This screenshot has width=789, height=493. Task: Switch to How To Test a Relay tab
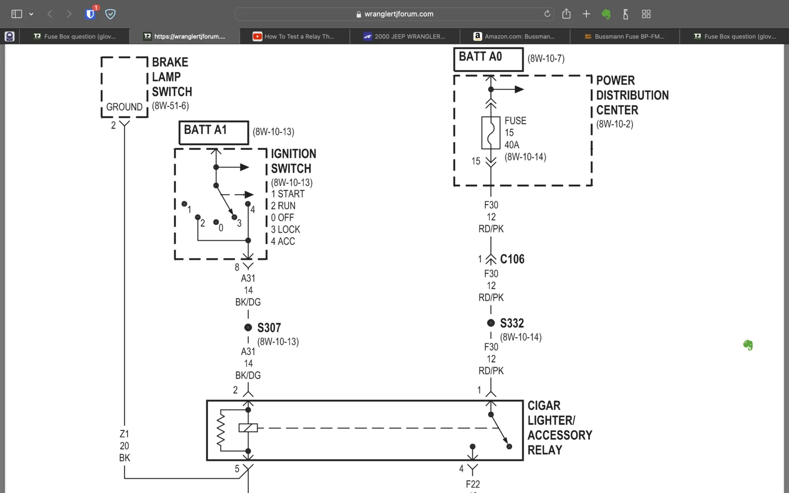[294, 36]
